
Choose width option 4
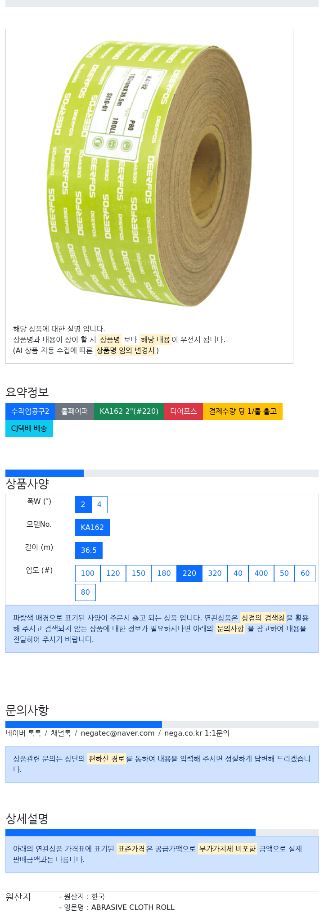99,505
